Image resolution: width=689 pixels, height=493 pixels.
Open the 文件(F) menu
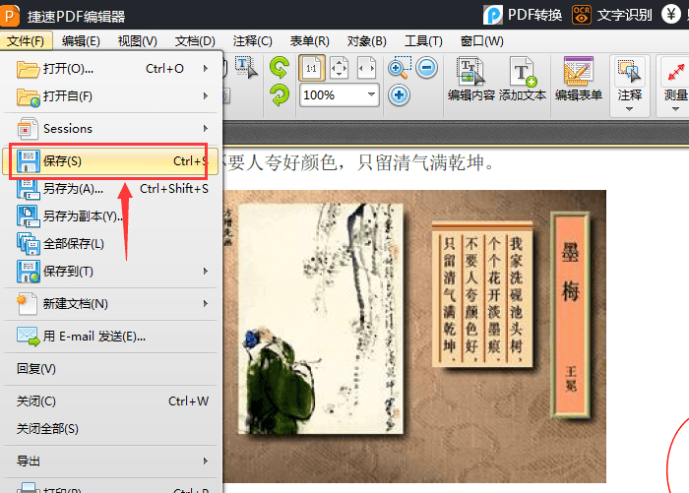click(x=26, y=41)
